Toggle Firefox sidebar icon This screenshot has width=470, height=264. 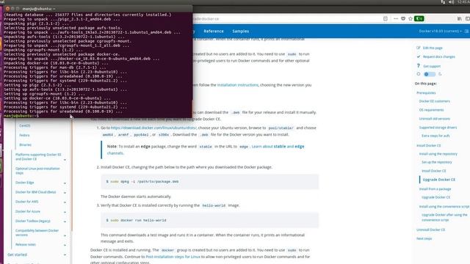click(467, 18)
